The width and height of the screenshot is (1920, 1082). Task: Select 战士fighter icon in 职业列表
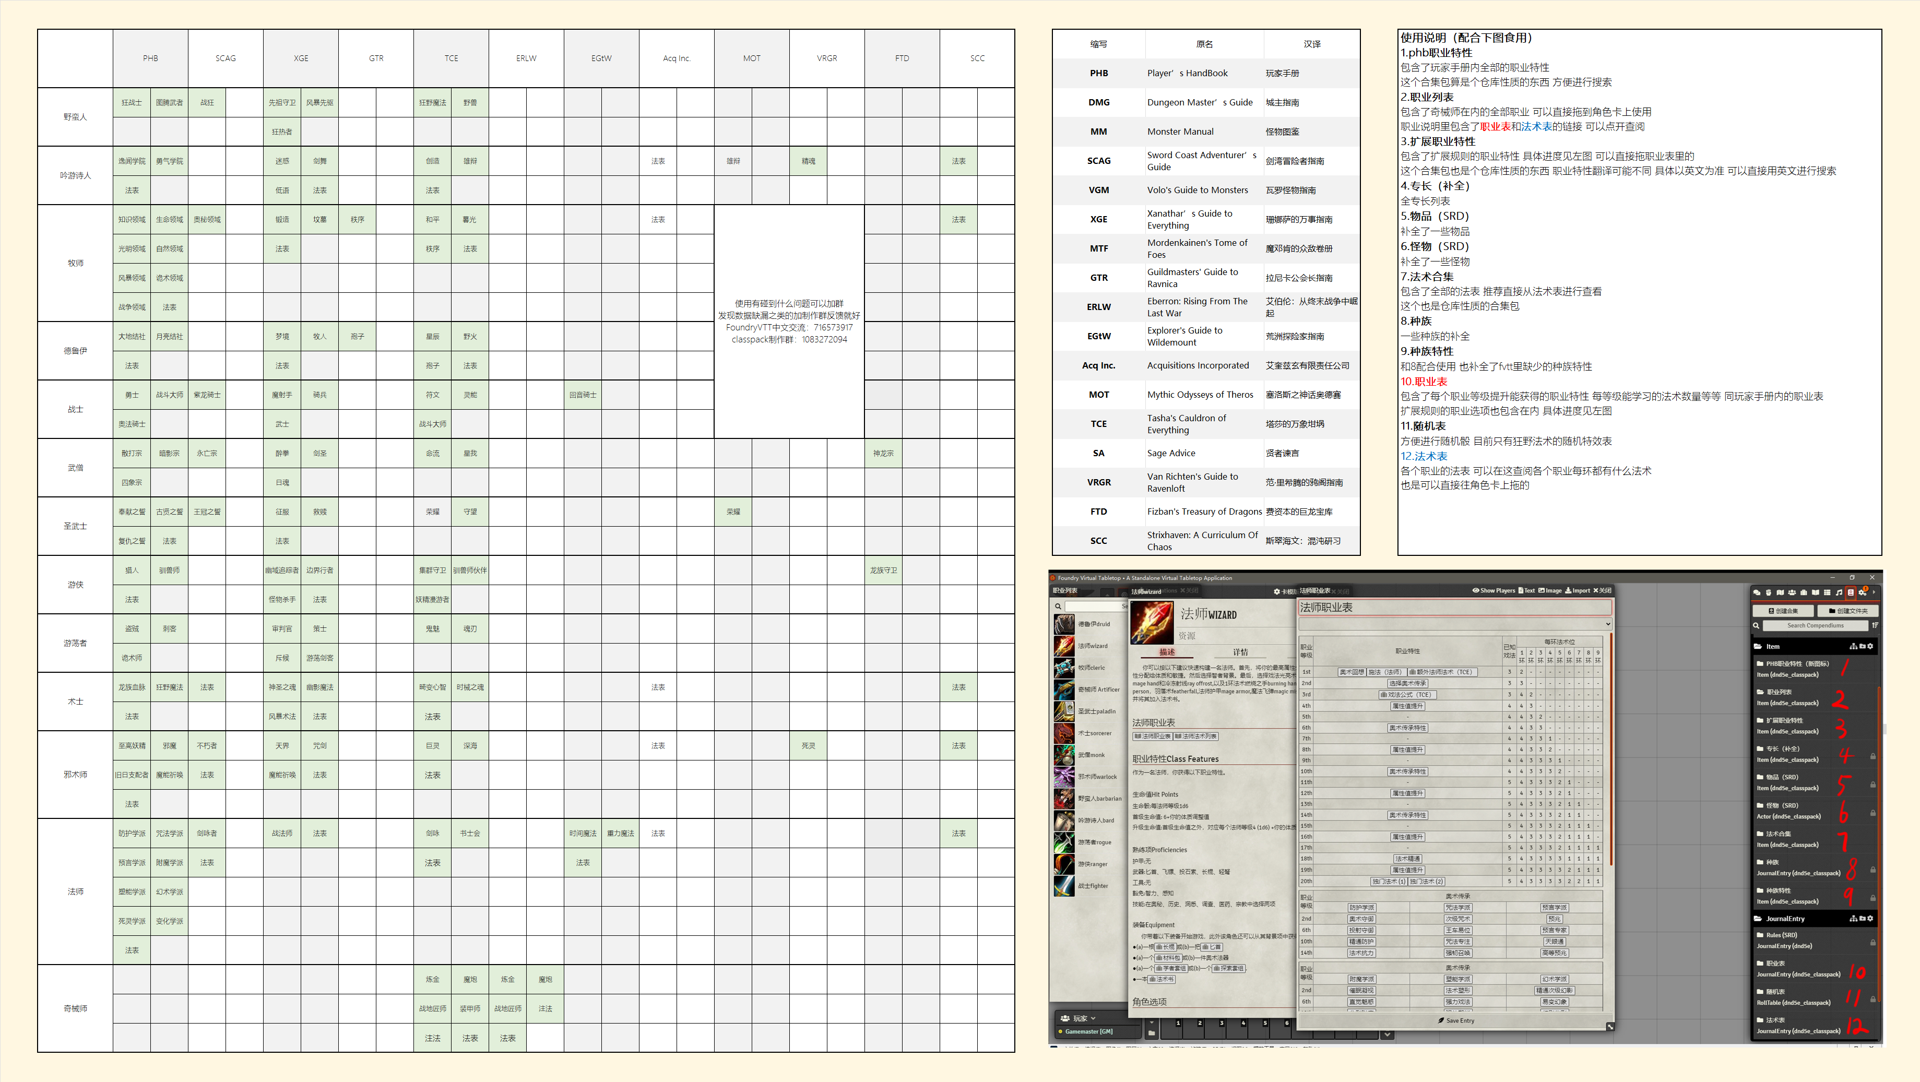point(1064,886)
